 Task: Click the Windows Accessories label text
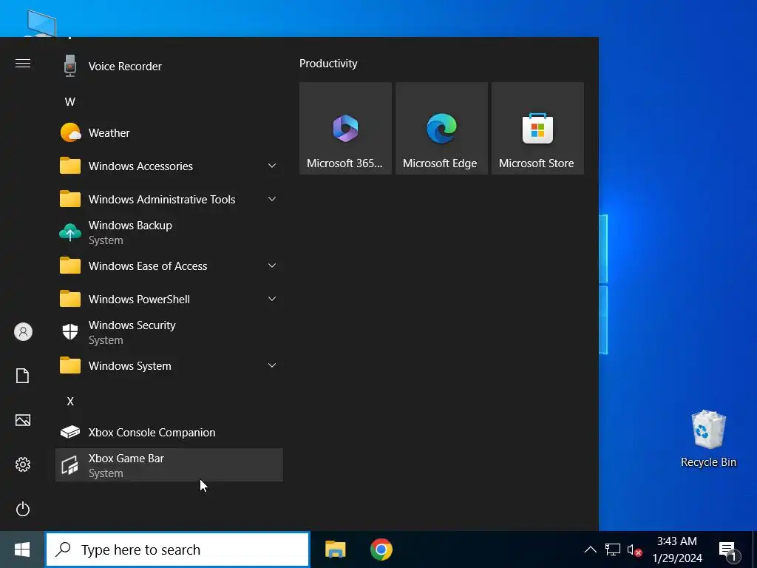(140, 166)
